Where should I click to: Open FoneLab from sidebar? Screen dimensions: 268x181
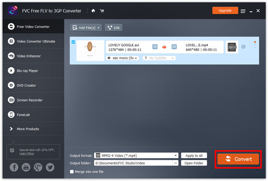(x=34, y=114)
